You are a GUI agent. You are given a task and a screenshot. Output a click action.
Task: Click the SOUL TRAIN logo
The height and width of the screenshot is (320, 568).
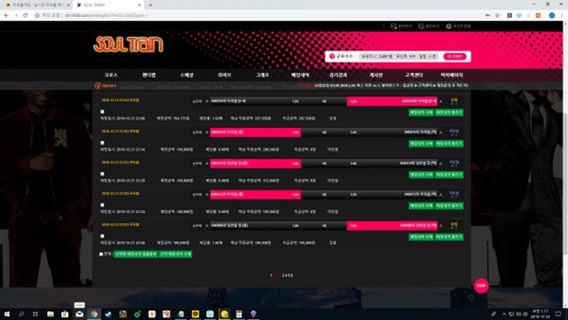coord(128,44)
